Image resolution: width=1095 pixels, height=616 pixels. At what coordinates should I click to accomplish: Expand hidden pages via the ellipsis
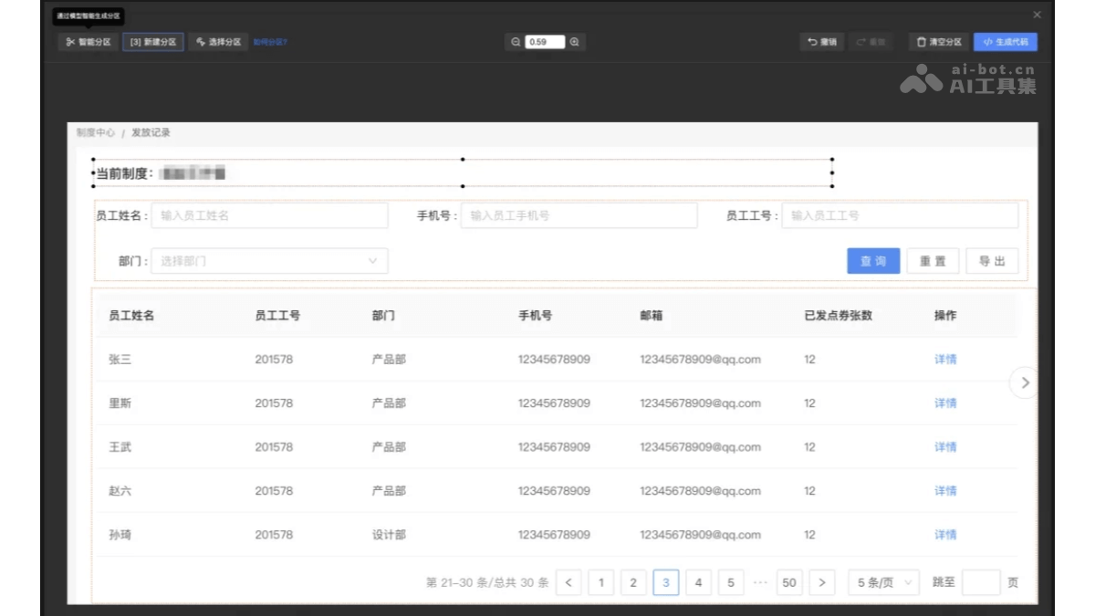[x=758, y=581]
